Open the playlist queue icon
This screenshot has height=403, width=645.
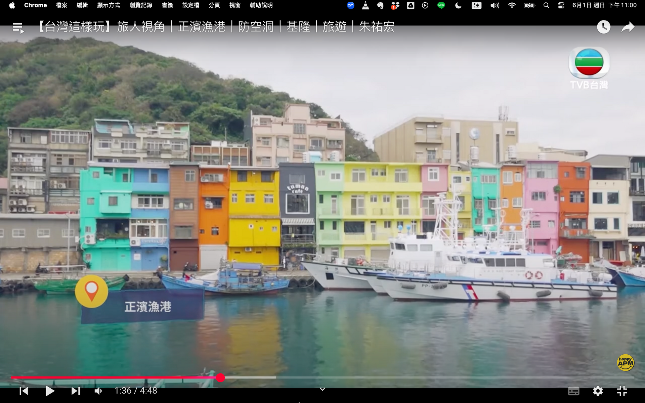tap(18, 28)
